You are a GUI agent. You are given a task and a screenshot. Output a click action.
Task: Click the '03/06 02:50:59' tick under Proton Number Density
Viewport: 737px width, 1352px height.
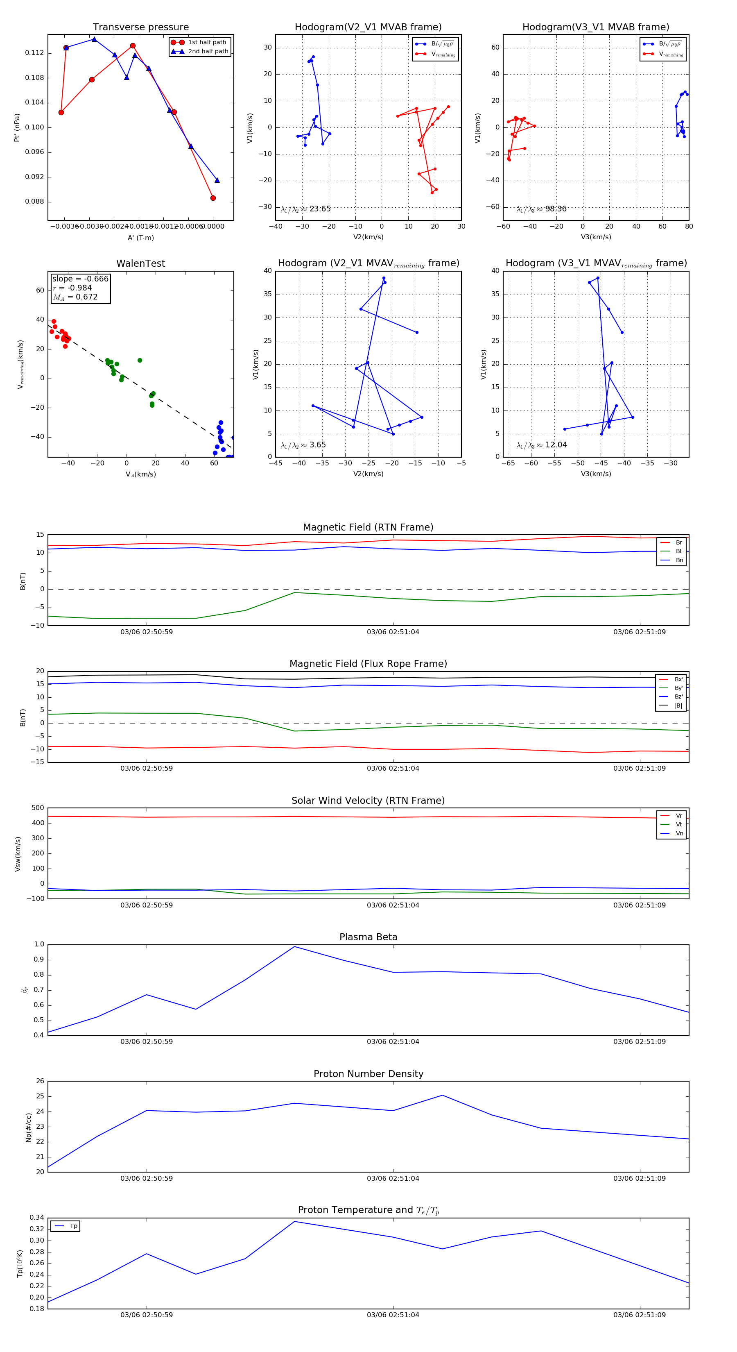click(146, 1178)
